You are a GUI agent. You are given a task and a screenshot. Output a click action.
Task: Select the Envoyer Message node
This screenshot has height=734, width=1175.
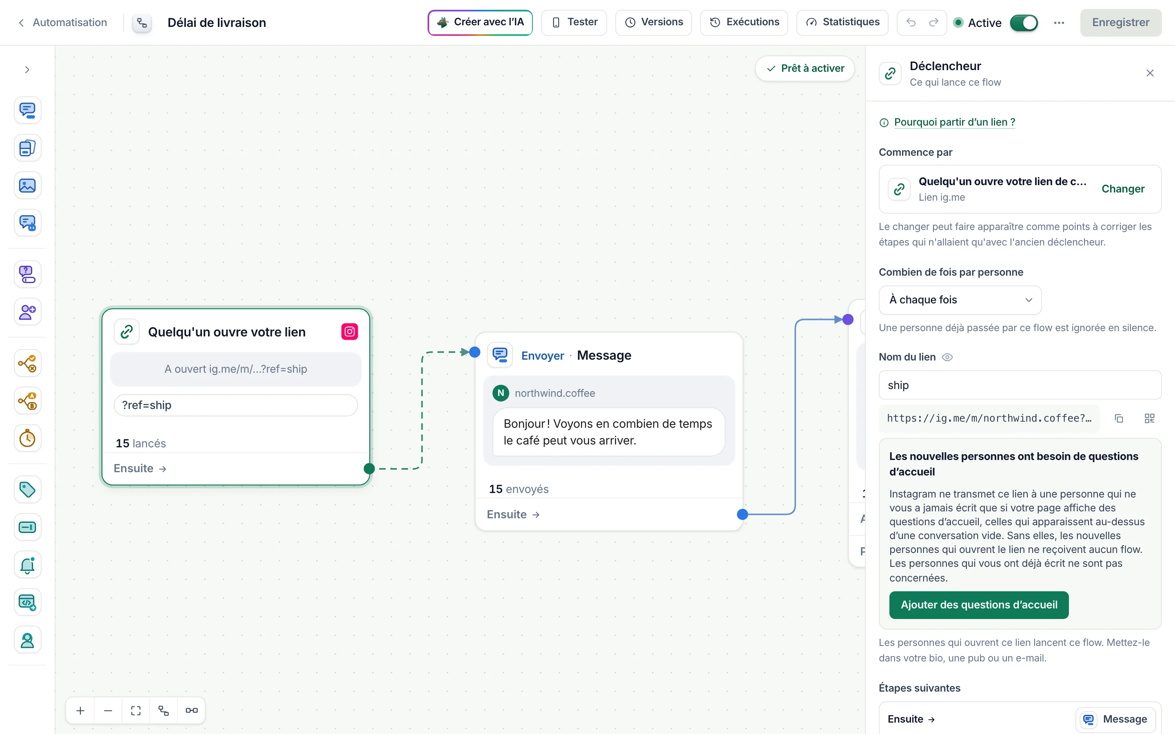609,431
